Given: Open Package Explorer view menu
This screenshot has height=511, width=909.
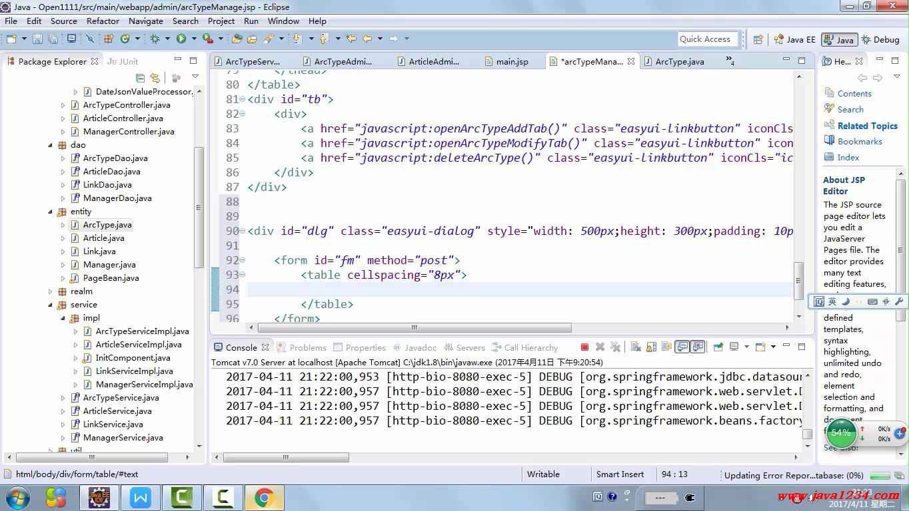Looking at the screenshot, I should (195, 77).
